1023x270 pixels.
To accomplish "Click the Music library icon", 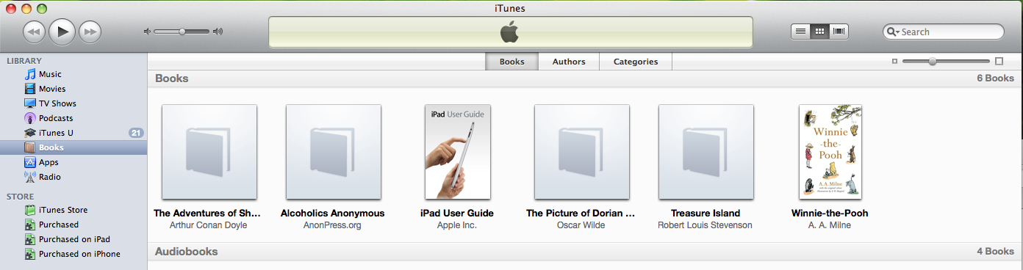I will [30, 74].
